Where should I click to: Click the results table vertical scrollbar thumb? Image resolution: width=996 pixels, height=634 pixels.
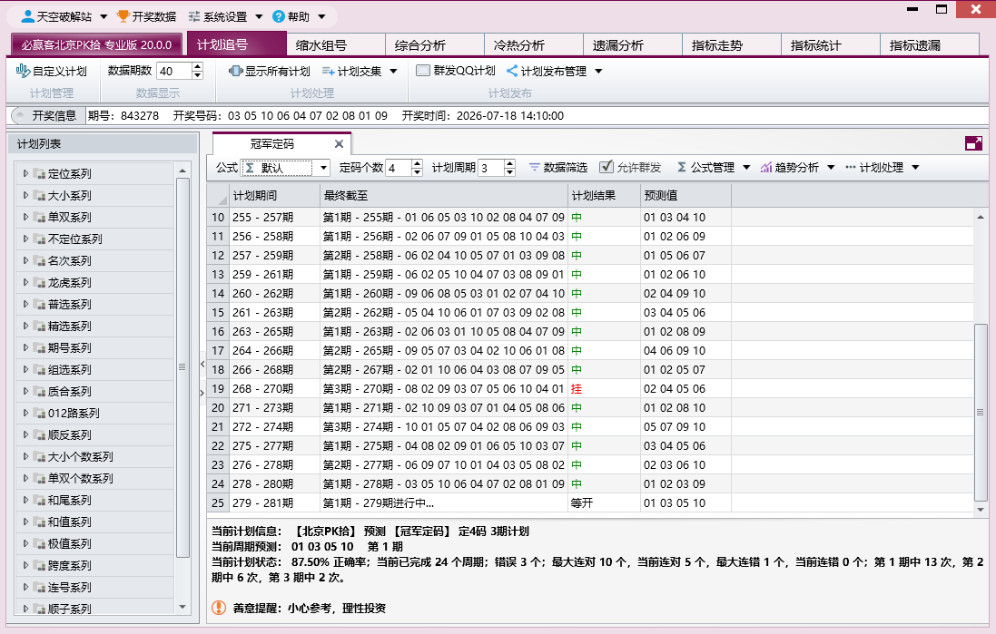[x=981, y=412]
